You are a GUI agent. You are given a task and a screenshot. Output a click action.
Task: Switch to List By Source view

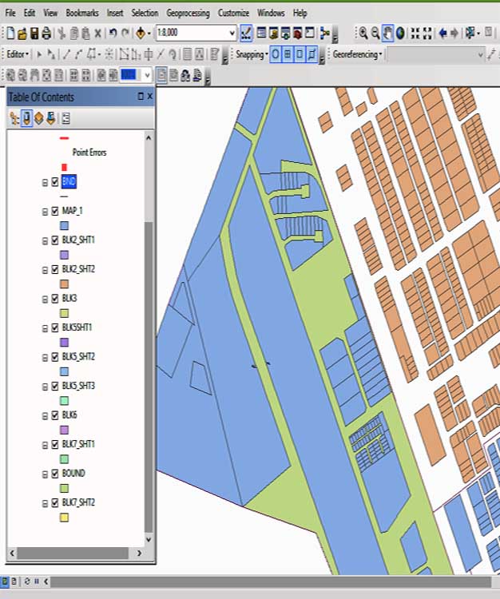point(26,119)
